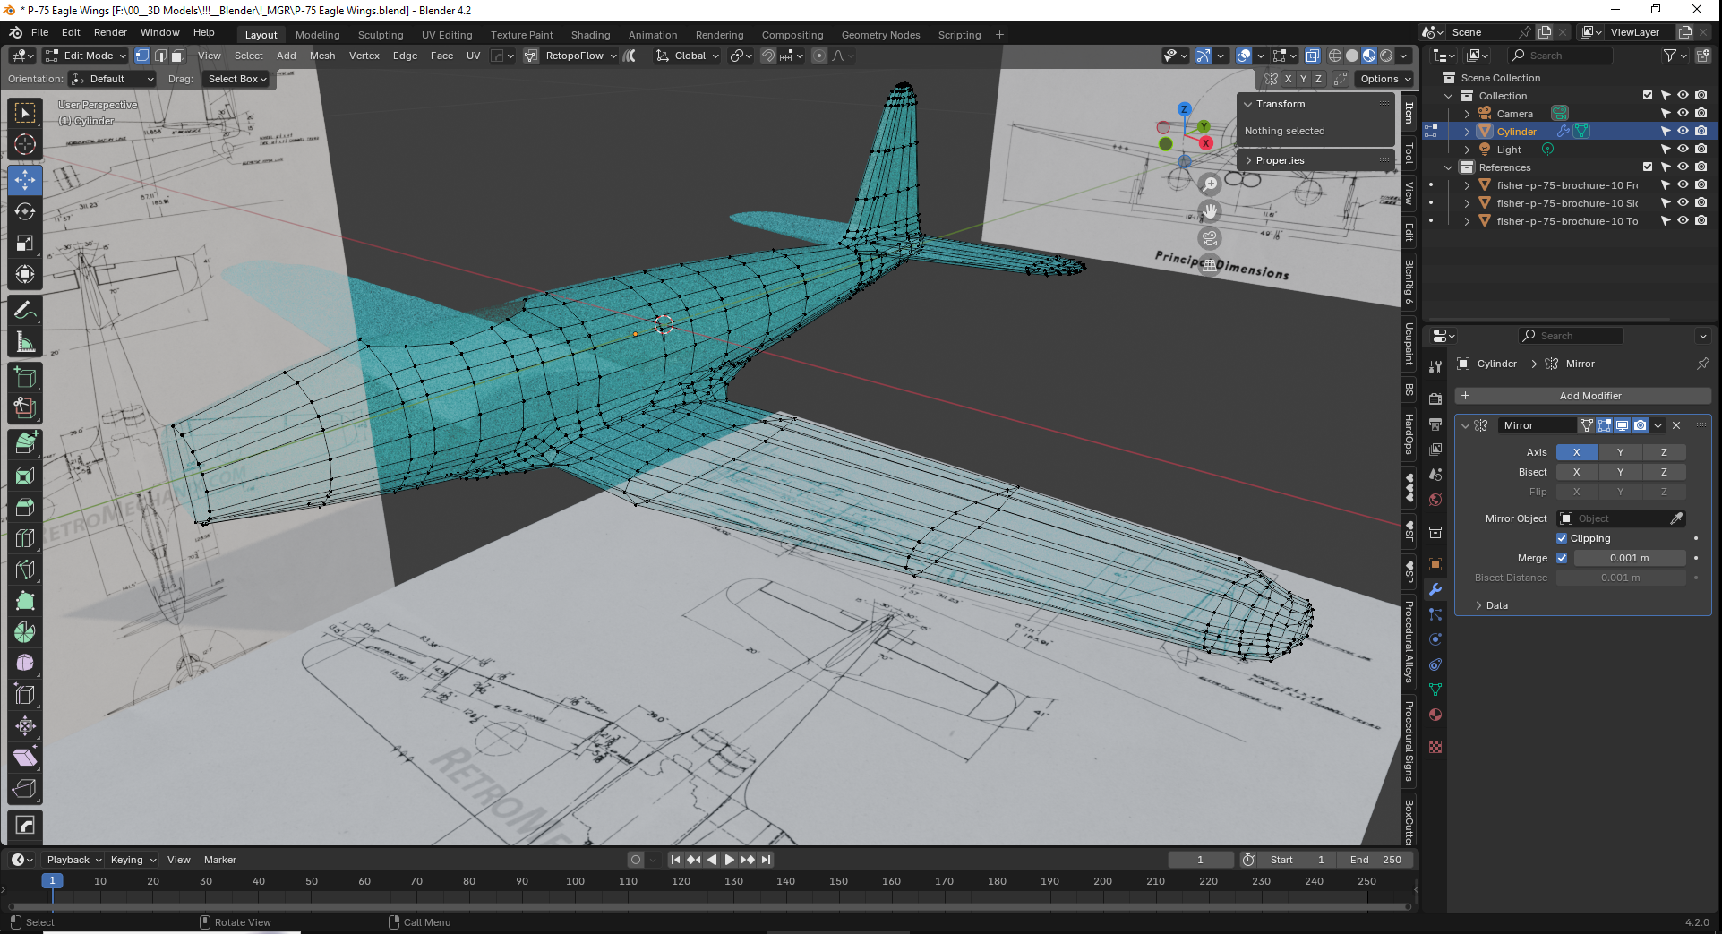Open the Object properties tab
This screenshot has height=934, width=1722.
[1435, 564]
